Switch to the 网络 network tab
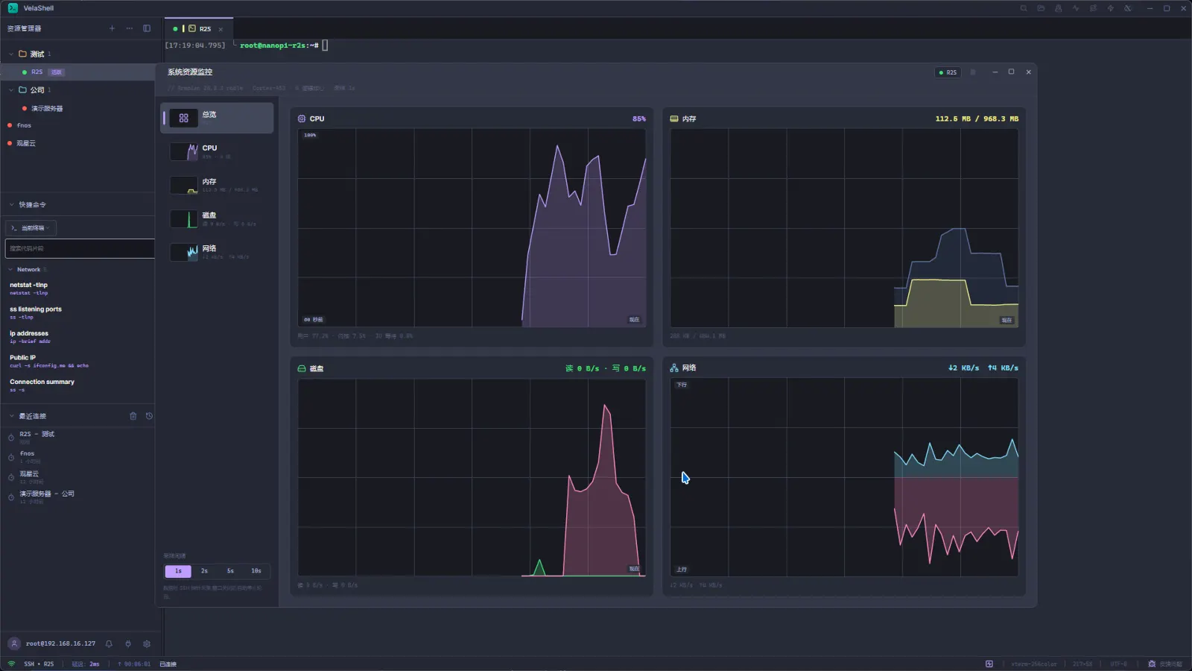Screen dimensions: 1192x671 pos(217,252)
